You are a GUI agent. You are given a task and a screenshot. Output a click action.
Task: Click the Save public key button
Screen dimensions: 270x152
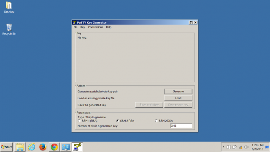coord(149,105)
